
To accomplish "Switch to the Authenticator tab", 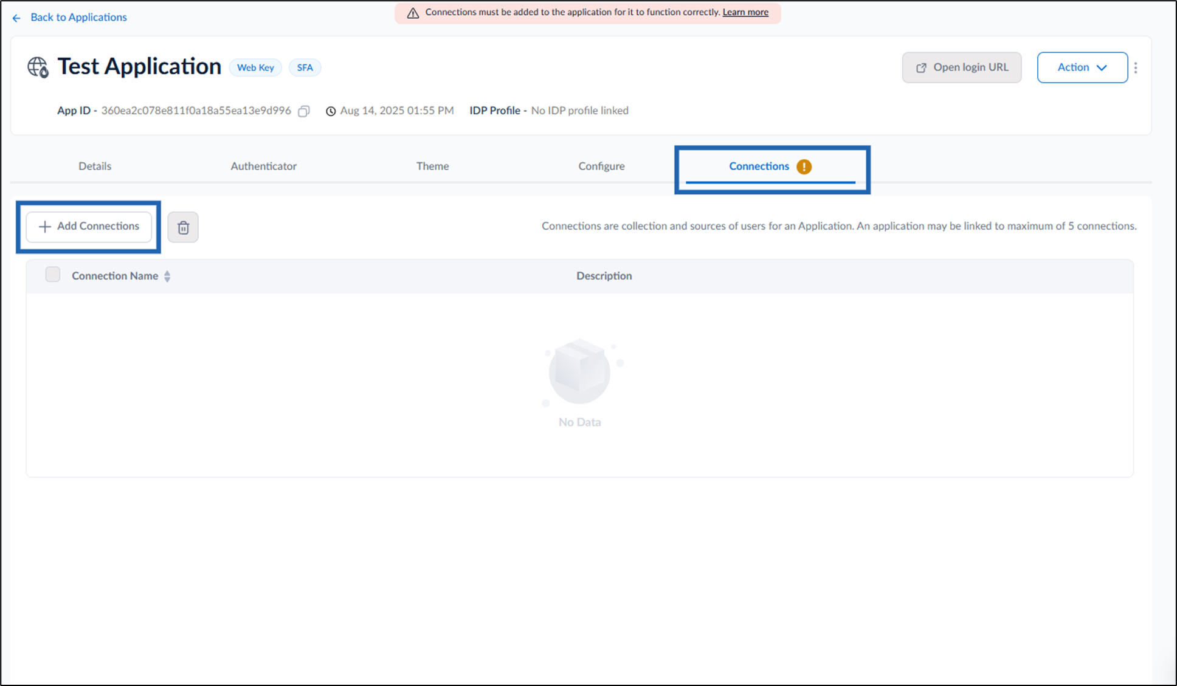I will click(x=263, y=166).
